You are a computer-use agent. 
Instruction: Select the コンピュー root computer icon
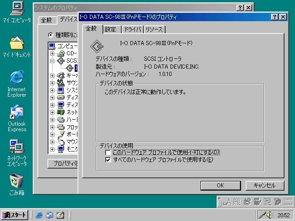[52, 46]
